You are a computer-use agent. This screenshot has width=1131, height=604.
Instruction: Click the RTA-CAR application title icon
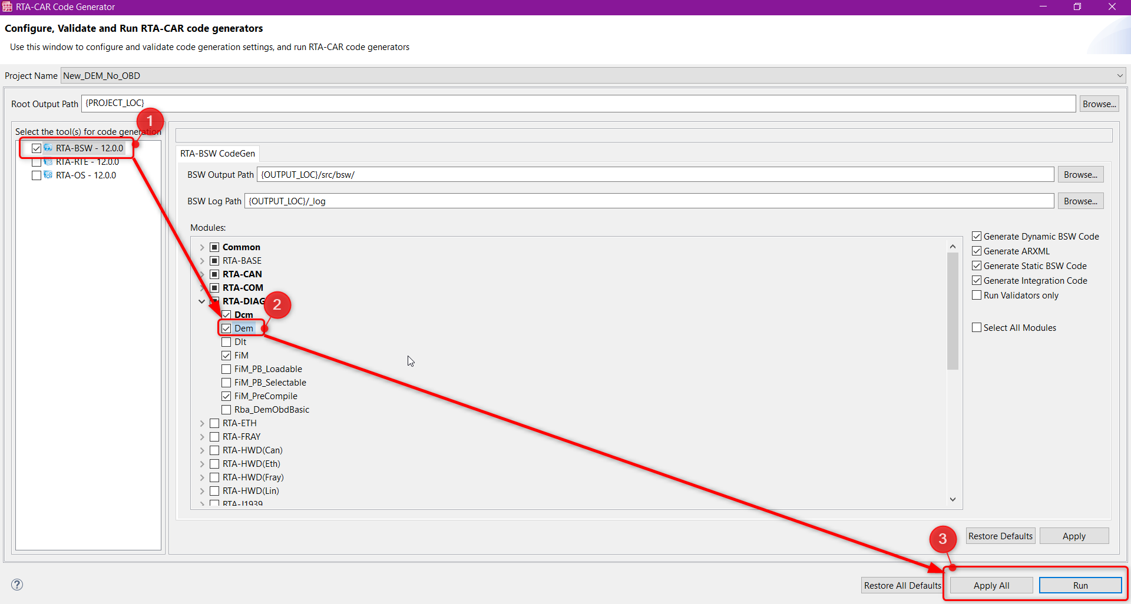pyautogui.click(x=7, y=7)
